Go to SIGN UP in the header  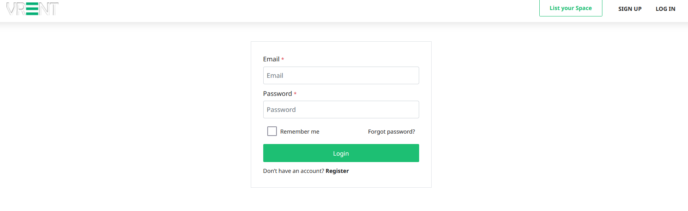pyautogui.click(x=630, y=9)
